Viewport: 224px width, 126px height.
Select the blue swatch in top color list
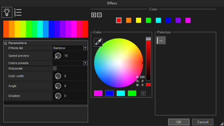tap(168, 20)
